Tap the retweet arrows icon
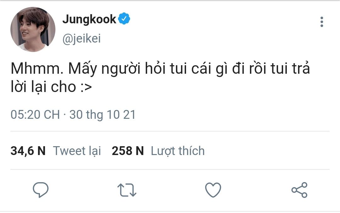 pos(127,190)
